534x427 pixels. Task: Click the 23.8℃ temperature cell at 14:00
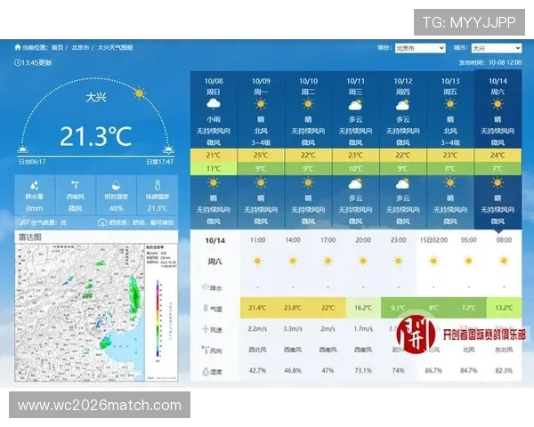pyautogui.click(x=292, y=308)
